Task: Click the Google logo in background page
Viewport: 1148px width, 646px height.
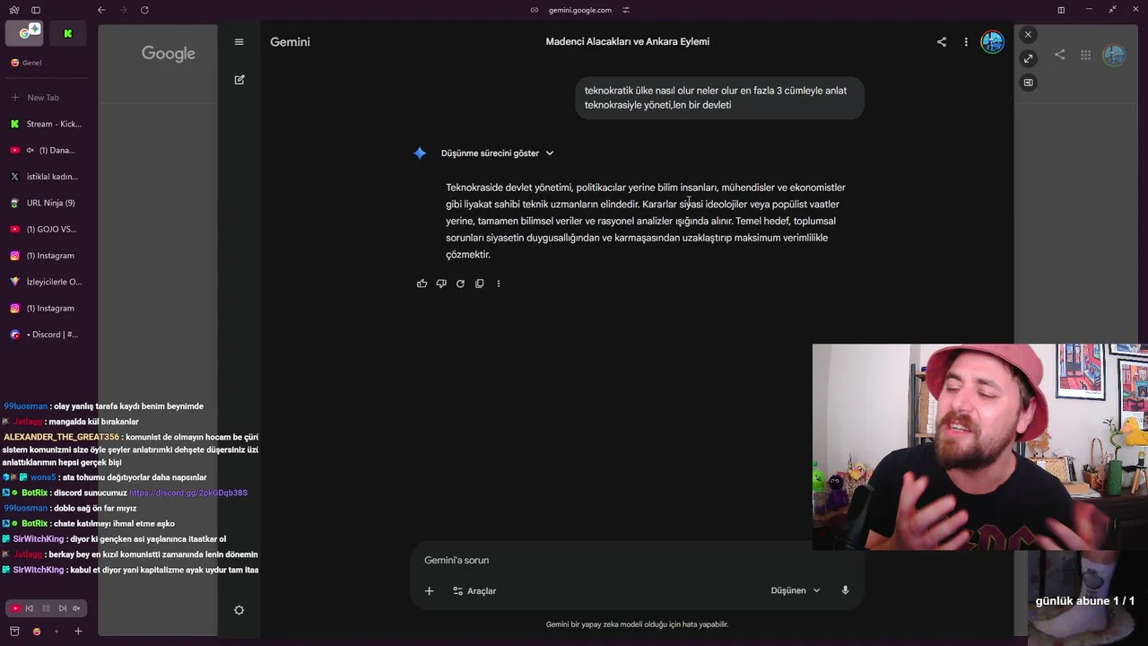Action: (169, 54)
